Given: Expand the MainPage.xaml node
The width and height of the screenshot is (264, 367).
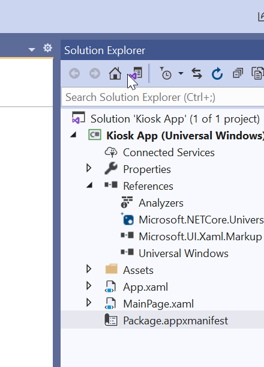Looking at the screenshot, I should 89,303.
